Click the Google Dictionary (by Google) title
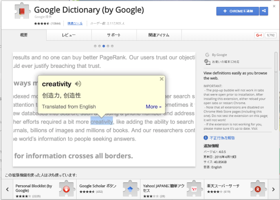Screen dimensions: 280x200 coord(89,10)
